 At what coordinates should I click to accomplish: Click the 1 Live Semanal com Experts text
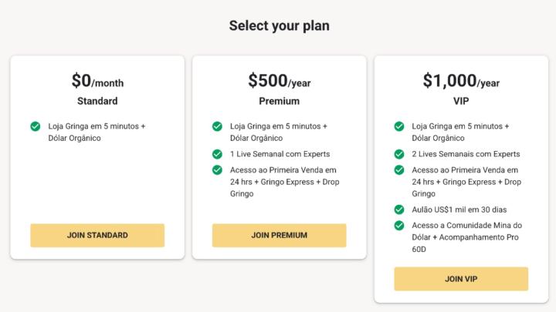click(x=275, y=154)
